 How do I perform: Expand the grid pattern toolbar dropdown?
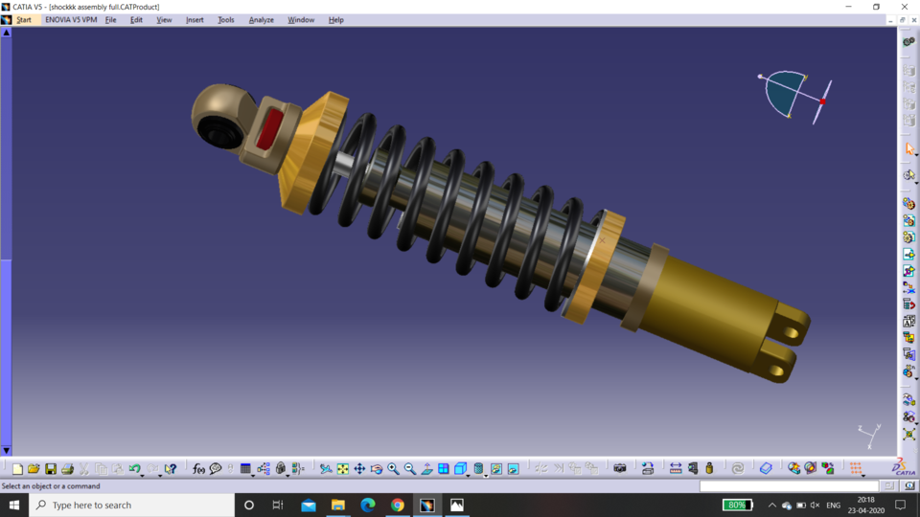tap(863, 475)
